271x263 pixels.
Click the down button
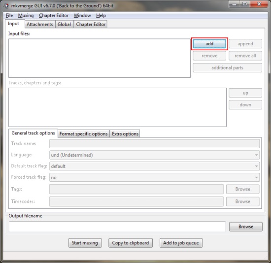coord(245,105)
